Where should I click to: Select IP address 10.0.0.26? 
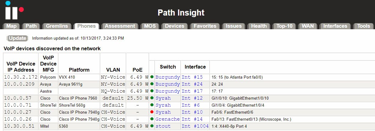tap(18, 119)
